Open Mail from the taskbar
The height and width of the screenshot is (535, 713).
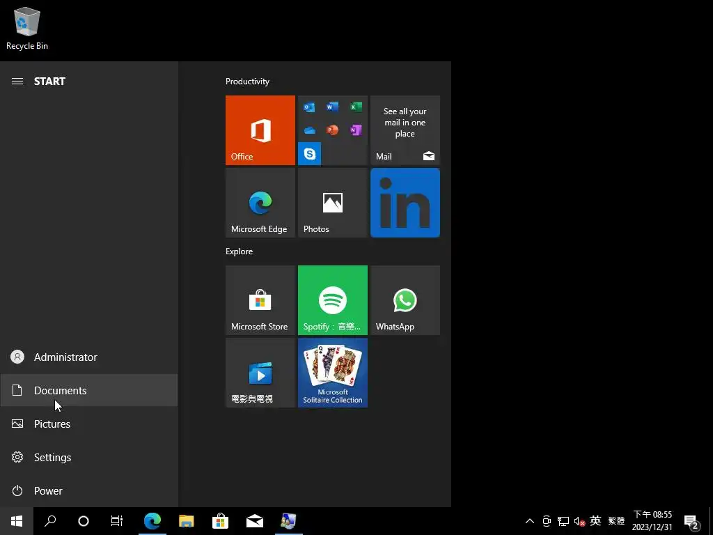click(255, 521)
